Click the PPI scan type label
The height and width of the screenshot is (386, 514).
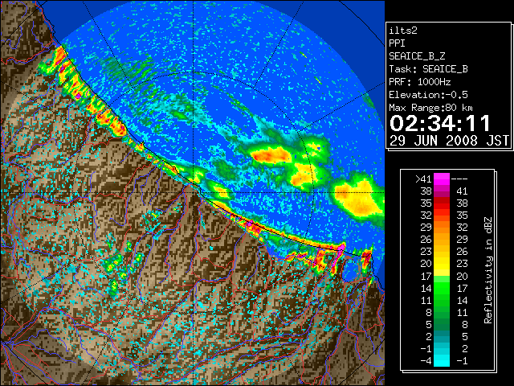[x=397, y=43]
